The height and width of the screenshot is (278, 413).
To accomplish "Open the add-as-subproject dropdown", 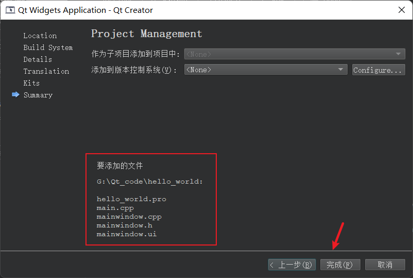I will pos(295,54).
